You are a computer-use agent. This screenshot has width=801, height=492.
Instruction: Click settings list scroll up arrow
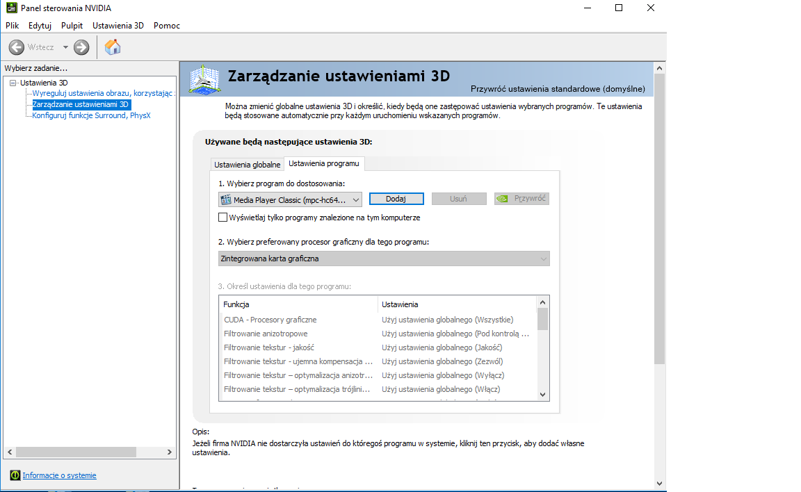pyautogui.click(x=542, y=302)
